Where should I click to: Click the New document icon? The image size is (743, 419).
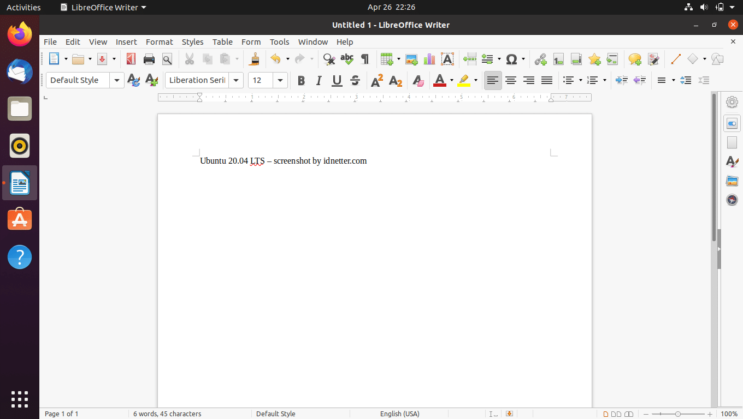tap(54, 59)
